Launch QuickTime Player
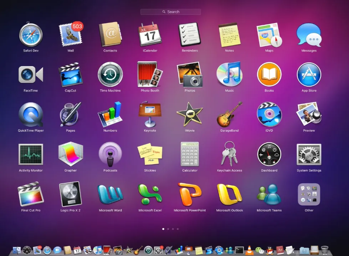 point(31,115)
